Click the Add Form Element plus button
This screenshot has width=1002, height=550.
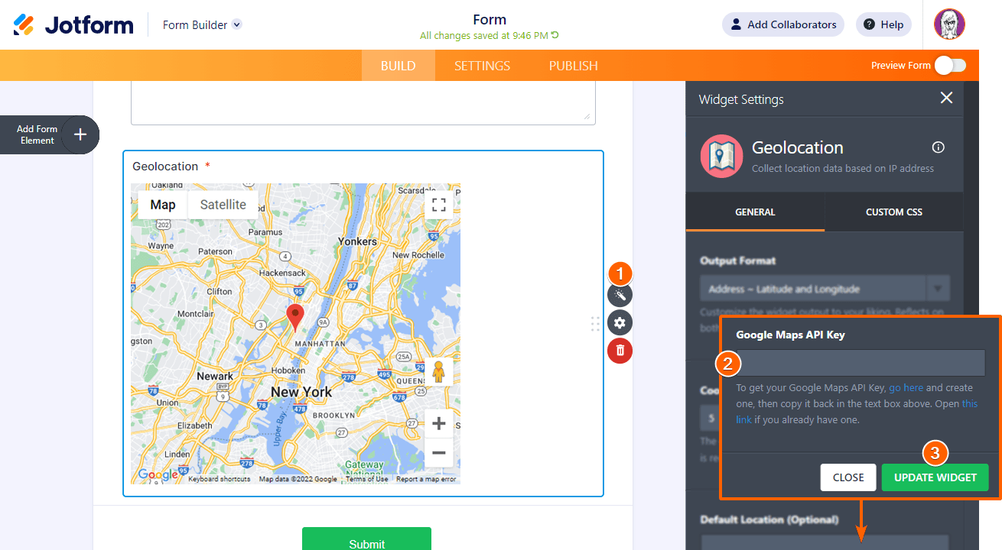point(80,135)
